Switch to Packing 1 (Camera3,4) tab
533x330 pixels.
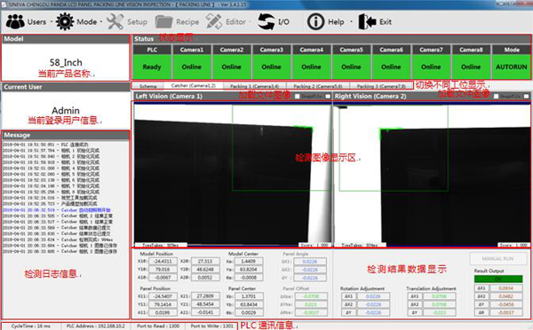point(255,86)
